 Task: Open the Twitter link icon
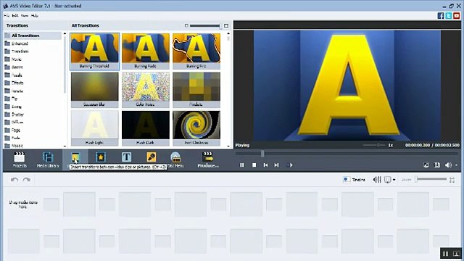[449, 16]
